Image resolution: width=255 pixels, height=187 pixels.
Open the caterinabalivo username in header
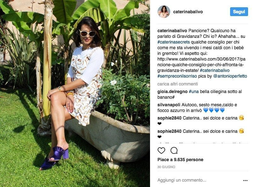[188, 12]
